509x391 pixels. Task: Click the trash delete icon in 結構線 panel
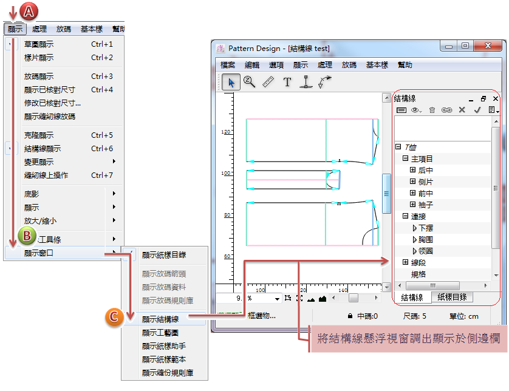coord(432,110)
